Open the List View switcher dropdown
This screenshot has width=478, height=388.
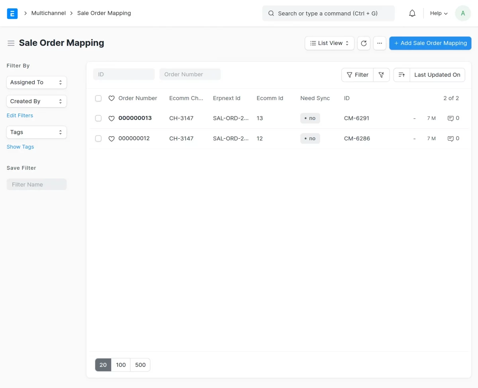[329, 43]
